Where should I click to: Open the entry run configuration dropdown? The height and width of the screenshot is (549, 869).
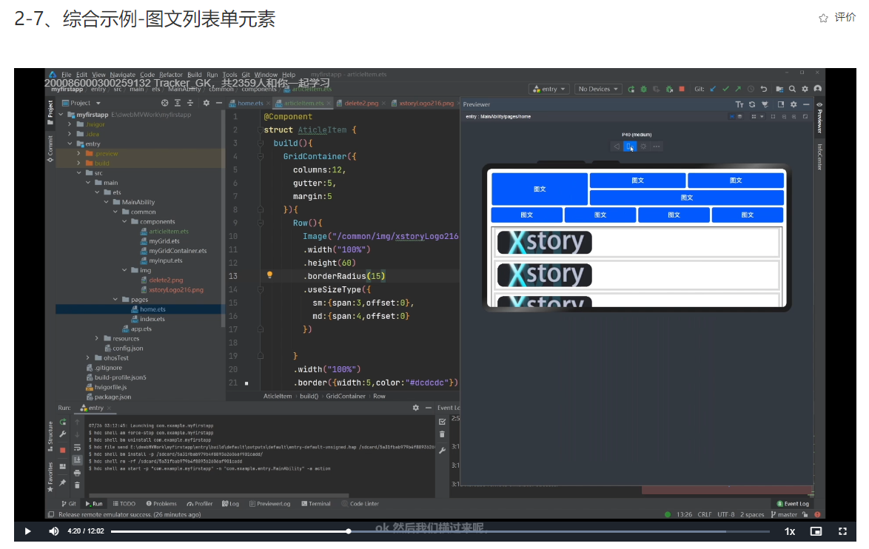pyautogui.click(x=549, y=89)
